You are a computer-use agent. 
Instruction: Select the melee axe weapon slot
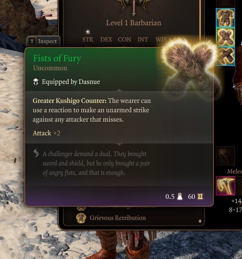point(225,185)
